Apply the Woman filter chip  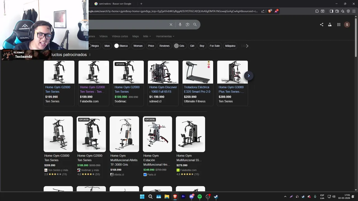[138, 46]
